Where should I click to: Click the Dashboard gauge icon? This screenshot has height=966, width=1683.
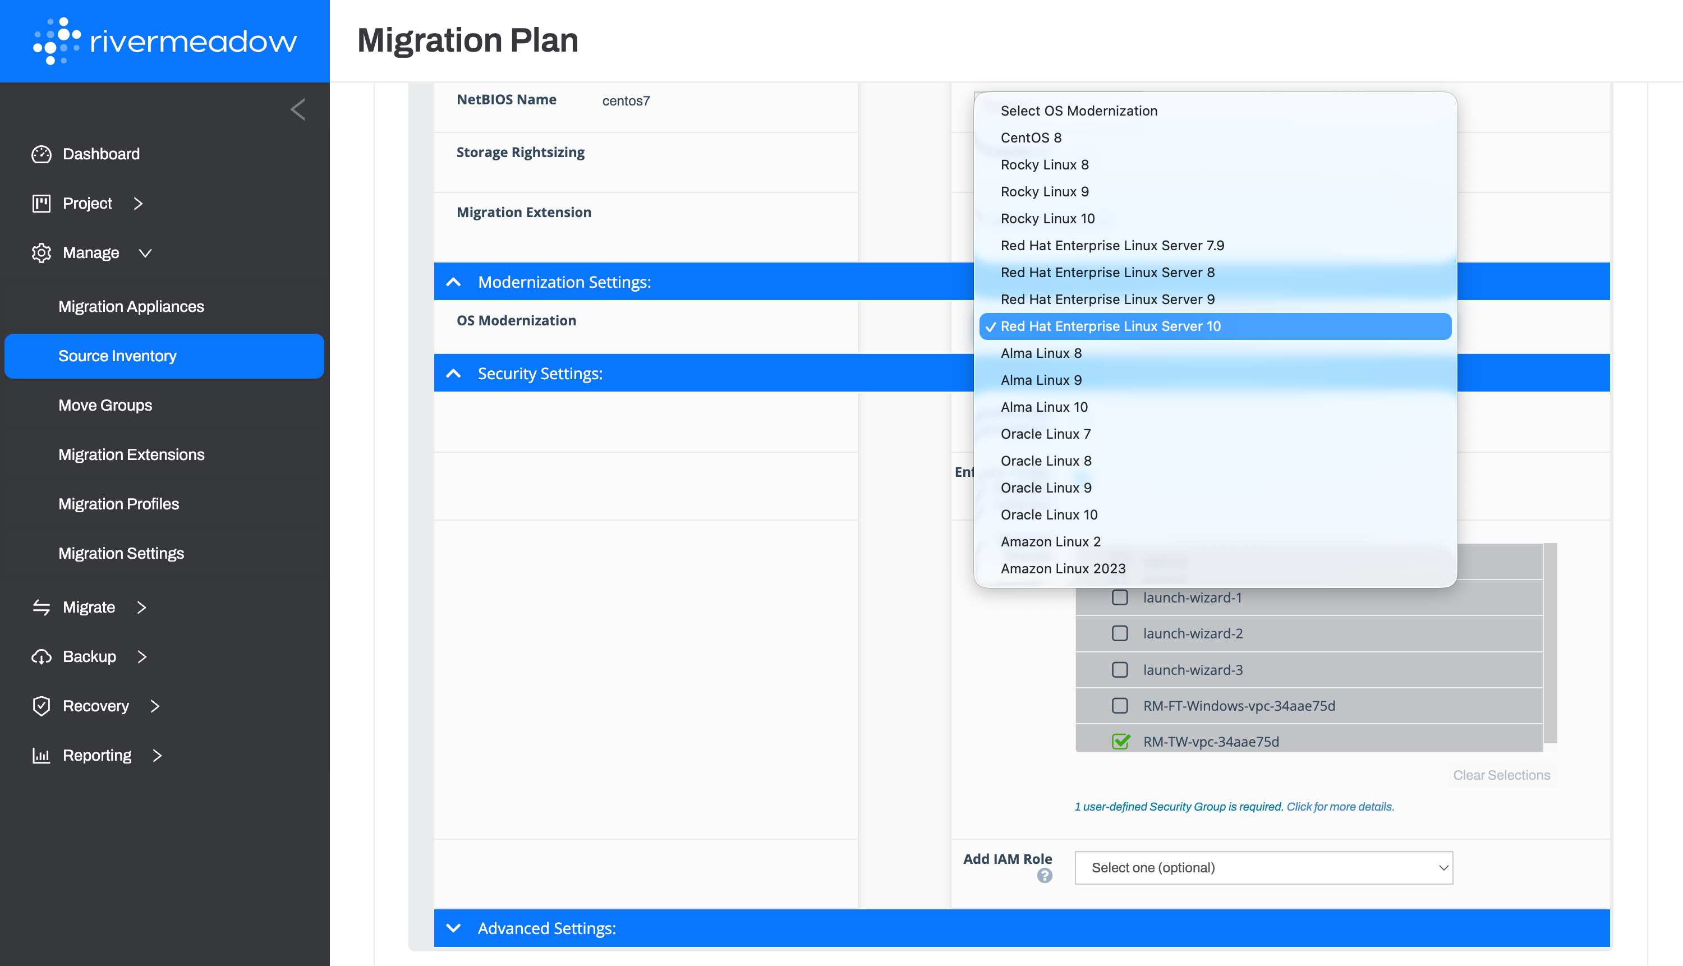coord(41,154)
